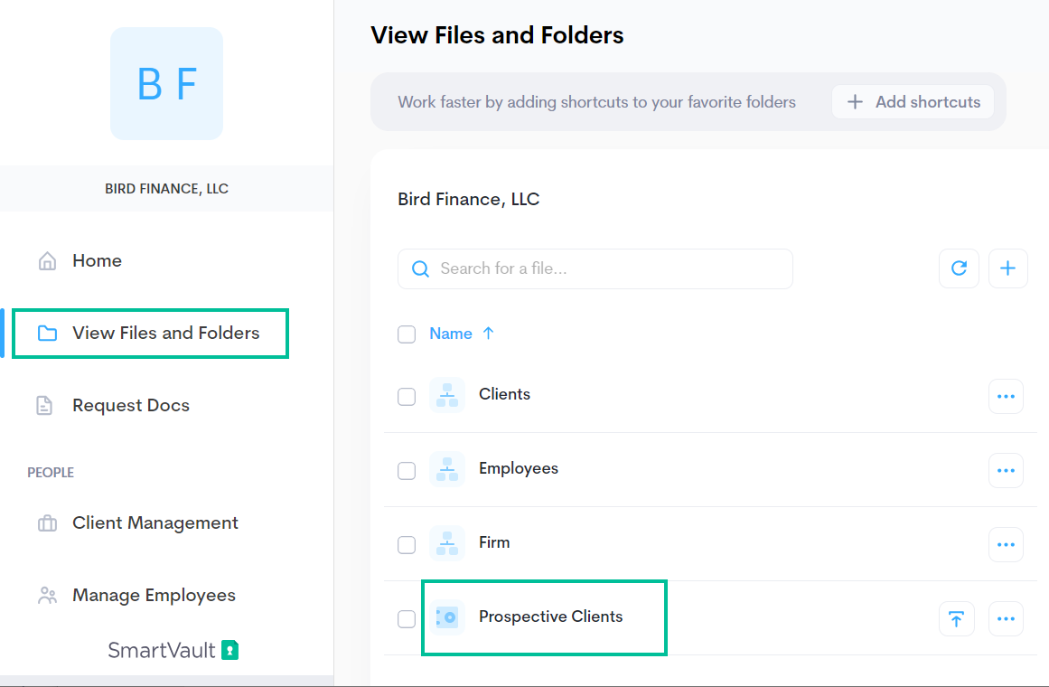Click the Clients vault icon
Viewport: 1049px width, 687px height.
tap(447, 395)
